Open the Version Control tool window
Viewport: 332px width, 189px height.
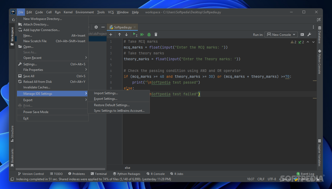click(31, 174)
